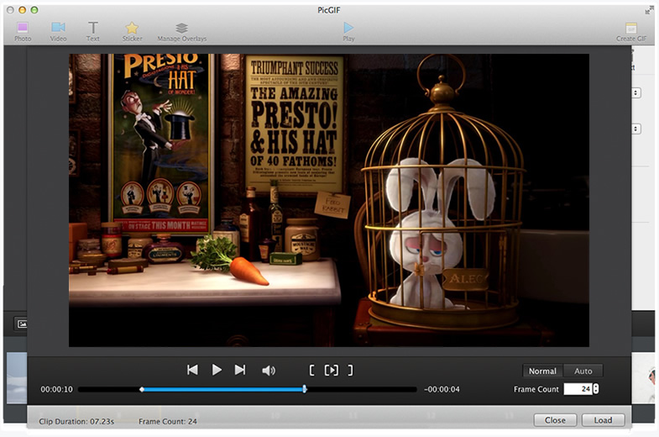Play the video clip preview
Screen dimensions: 659x437
pyautogui.click(x=217, y=370)
